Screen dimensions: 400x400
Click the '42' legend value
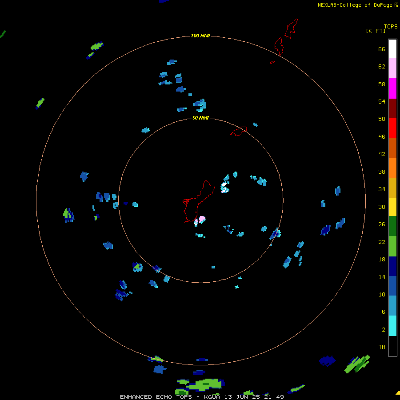click(382, 154)
